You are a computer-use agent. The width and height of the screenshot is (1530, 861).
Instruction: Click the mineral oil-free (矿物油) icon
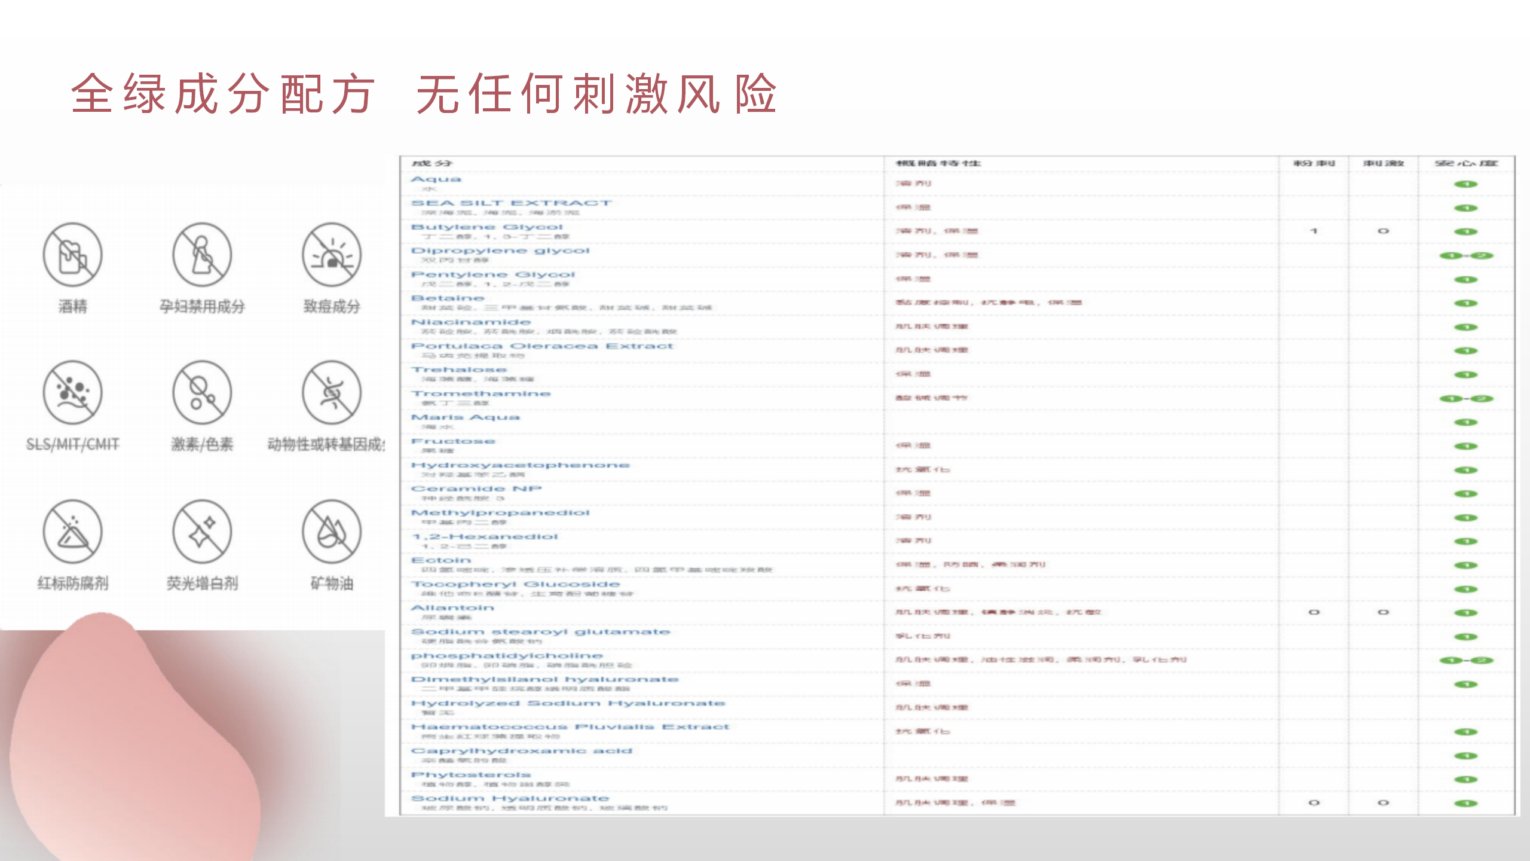[332, 532]
